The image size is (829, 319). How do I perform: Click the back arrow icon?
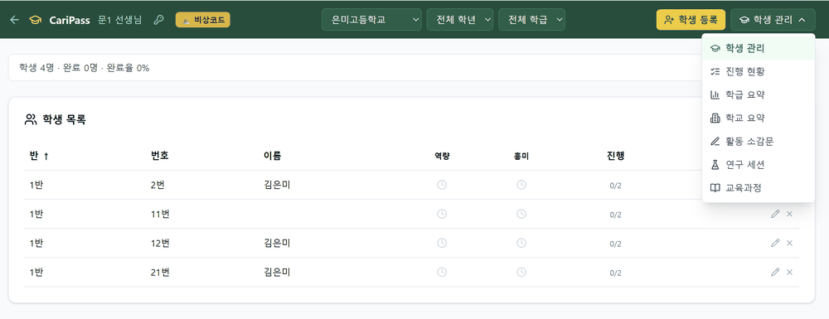click(x=15, y=20)
